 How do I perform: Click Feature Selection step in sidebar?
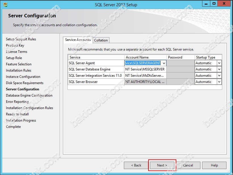pyautogui.click(x=19, y=64)
